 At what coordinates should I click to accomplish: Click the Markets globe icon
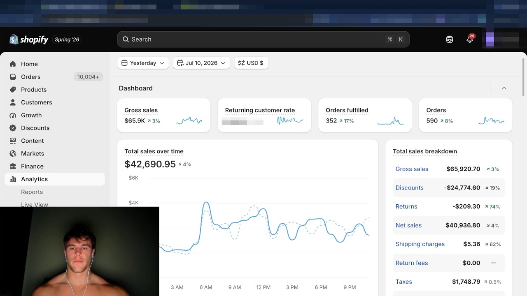13,153
